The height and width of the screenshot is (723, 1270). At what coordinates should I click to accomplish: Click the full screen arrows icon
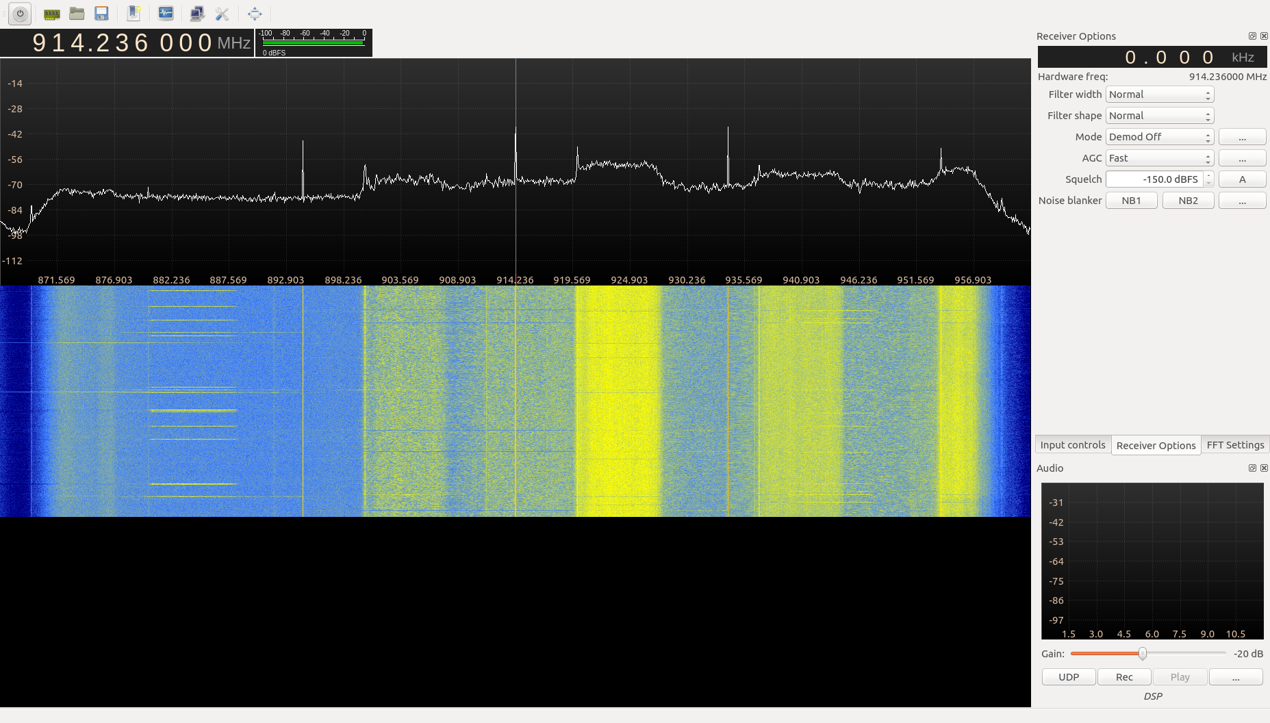pos(255,14)
